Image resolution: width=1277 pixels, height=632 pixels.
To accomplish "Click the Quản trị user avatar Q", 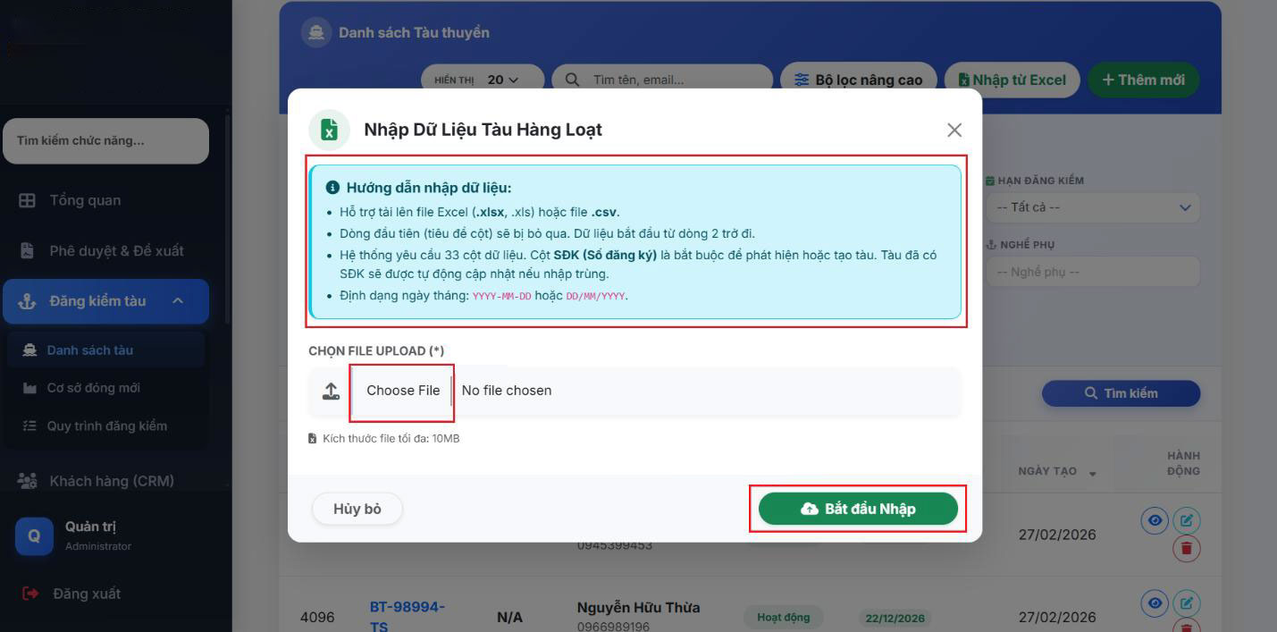I will (34, 535).
